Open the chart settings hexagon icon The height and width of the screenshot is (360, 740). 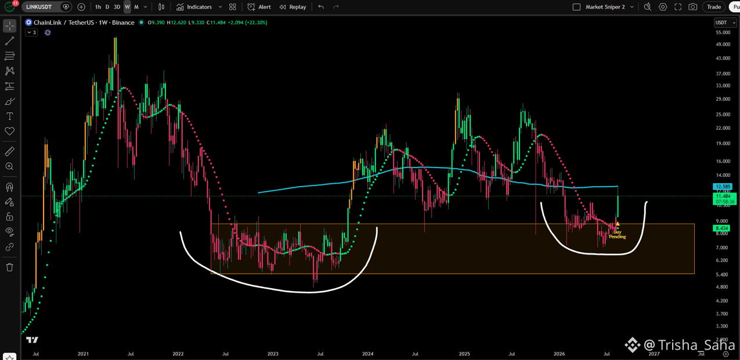point(663,7)
